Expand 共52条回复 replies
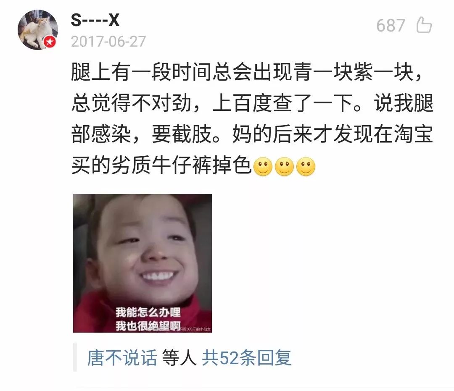The width and height of the screenshot is (454, 391). (246, 357)
